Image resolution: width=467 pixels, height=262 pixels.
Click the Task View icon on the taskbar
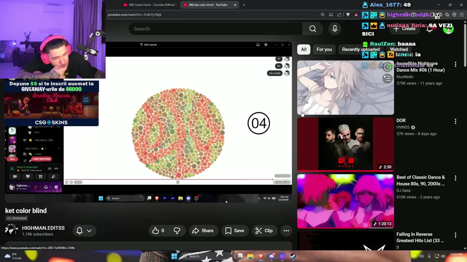tap(240, 256)
